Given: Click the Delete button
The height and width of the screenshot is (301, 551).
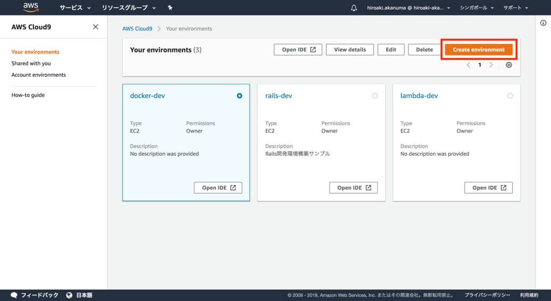Looking at the screenshot, I should coord(425,50).
